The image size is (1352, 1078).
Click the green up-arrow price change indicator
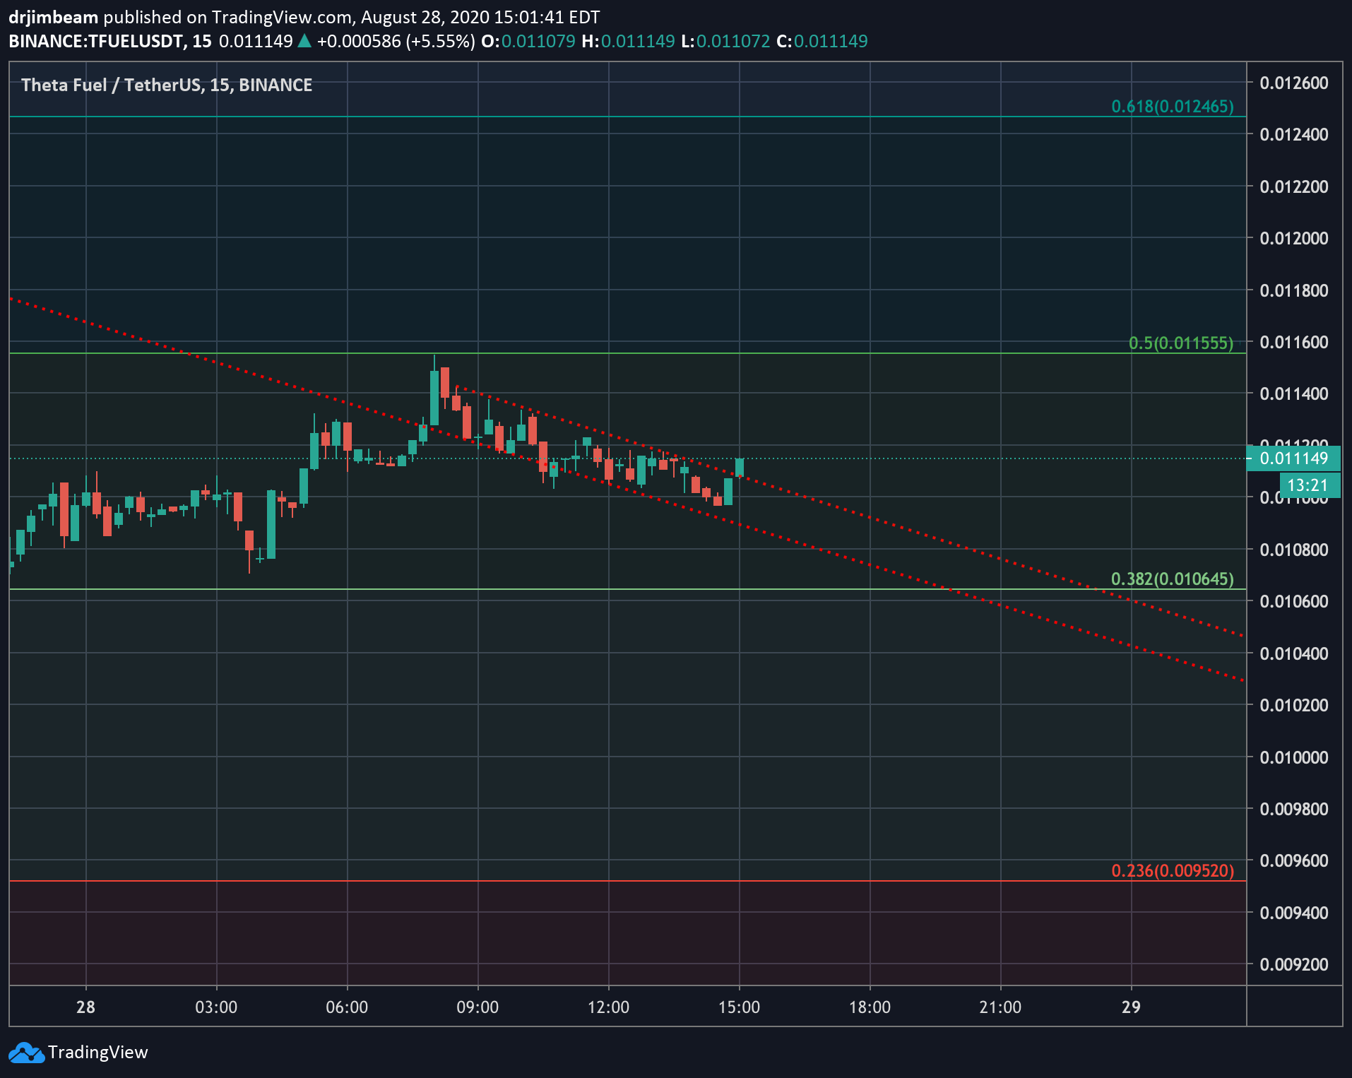pos(304,41)
